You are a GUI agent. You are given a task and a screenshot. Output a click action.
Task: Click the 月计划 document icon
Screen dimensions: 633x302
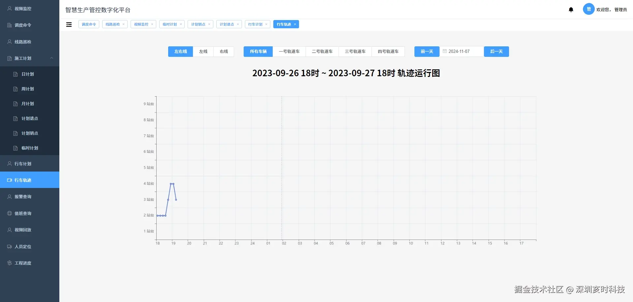click(x=15, y=104)
